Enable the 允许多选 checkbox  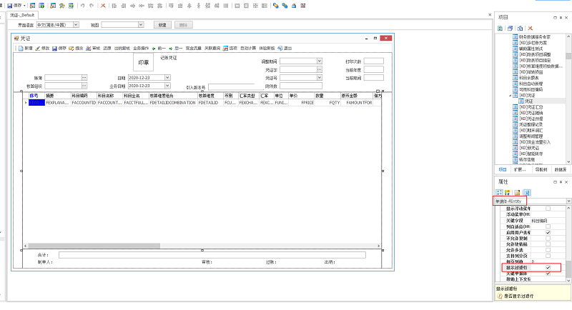coord(548,250)
